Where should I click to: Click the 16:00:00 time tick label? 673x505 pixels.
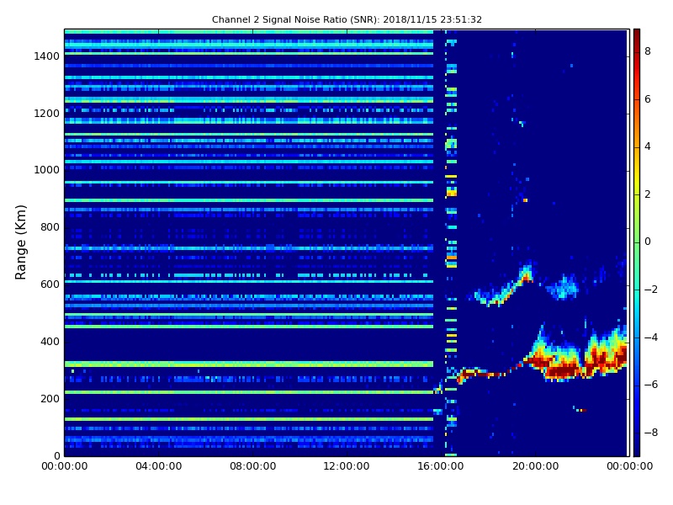click(441, 466)
